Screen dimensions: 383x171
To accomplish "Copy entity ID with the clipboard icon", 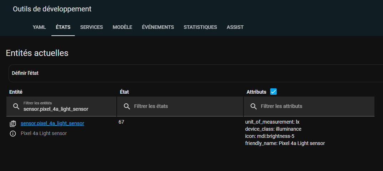I will coord(13,124).
